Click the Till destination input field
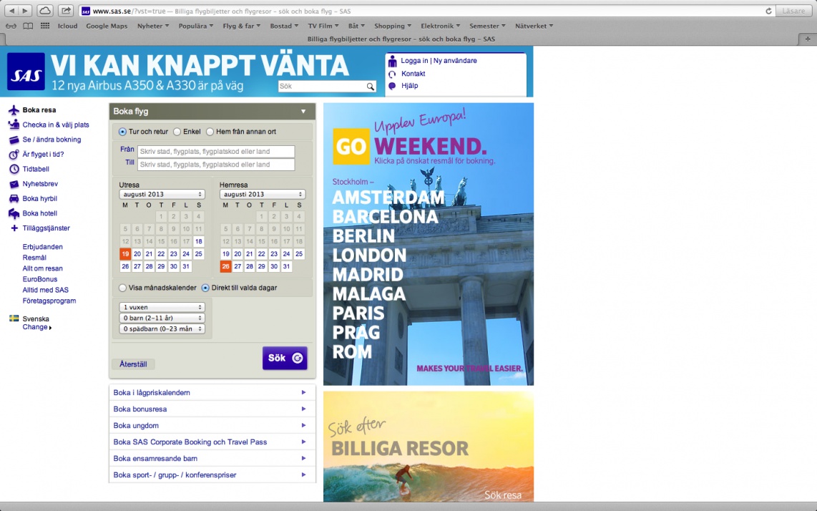This screenshot has height=511, width=817. [x=216, y=165]
